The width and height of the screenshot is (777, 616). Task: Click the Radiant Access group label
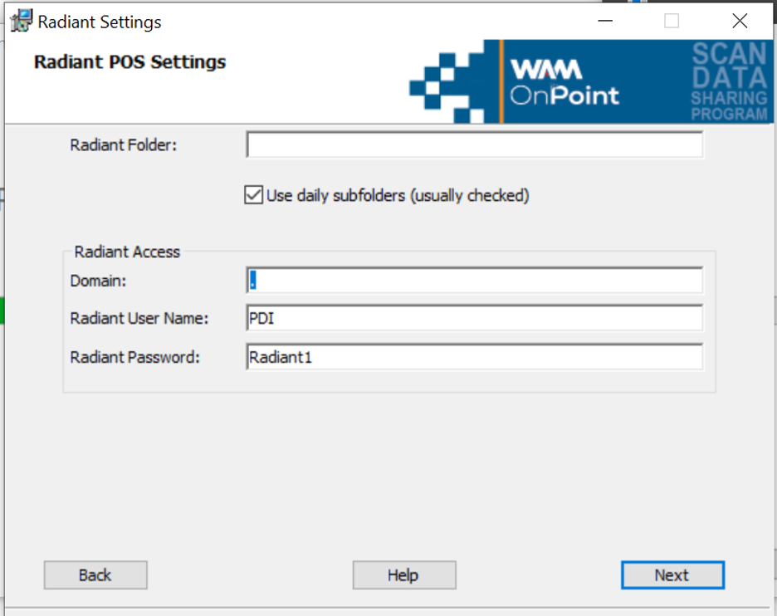pos(127,252)
